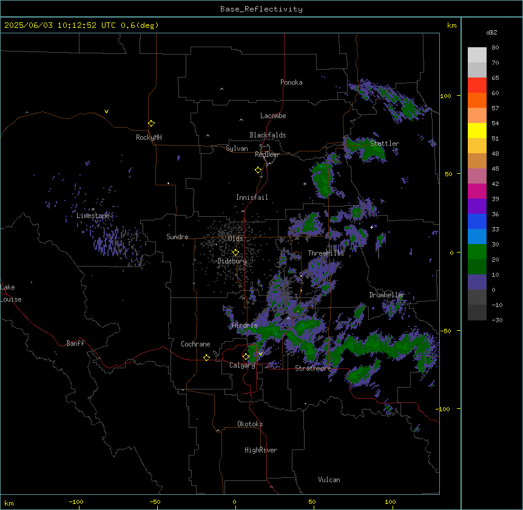Click the white plus marker northeast of ThreeHills
The width and height of the screenshot is (523, 510).
point(371,227)
